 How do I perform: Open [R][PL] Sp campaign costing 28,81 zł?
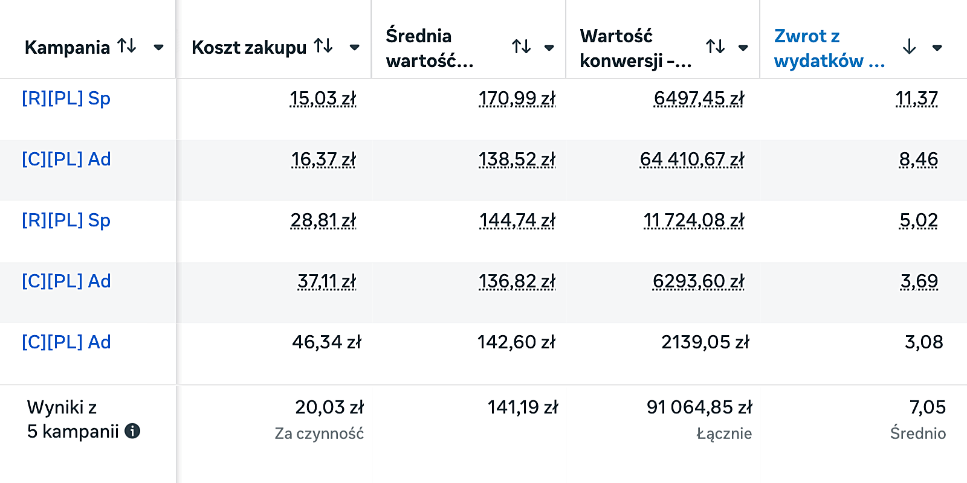pos(66,220)
